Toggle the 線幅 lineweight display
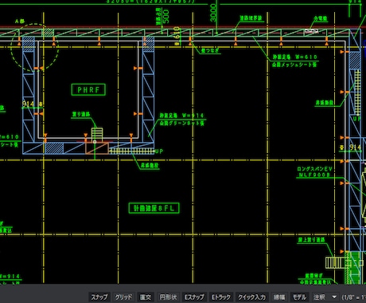 tap(279, 297)
